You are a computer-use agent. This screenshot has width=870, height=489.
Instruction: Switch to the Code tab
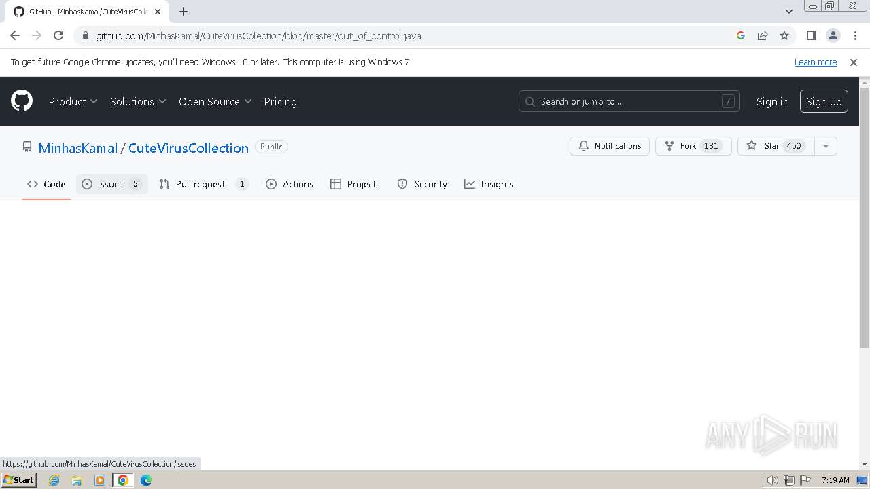pyautogui.click(x=46, y=184)
